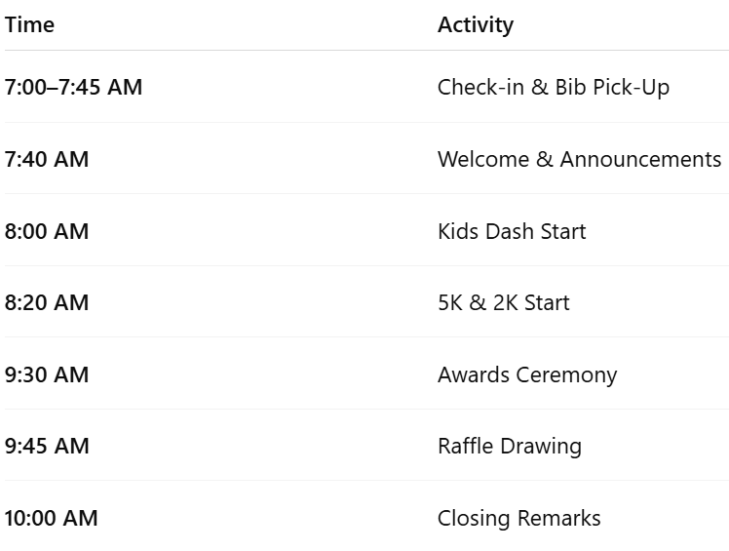Click the word Ceremony in Awards row
The height and width of the screenshot is (551, 729).
tap(566, 375)
